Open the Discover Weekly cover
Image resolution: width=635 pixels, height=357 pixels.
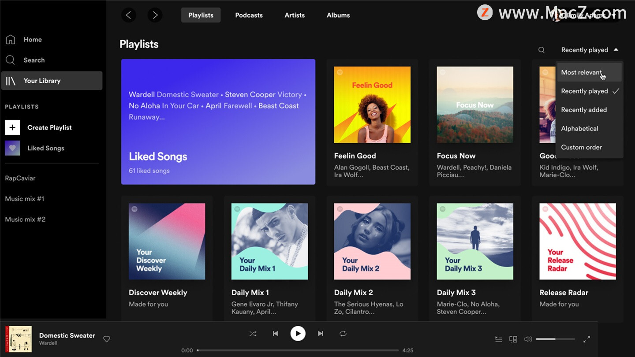click(x=167, y=242)
